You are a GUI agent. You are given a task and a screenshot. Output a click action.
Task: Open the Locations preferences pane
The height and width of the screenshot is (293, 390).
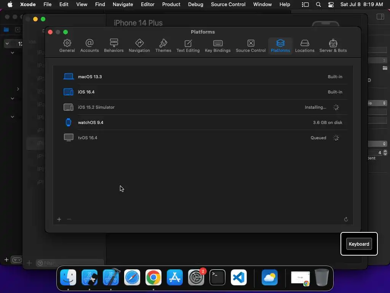coord(305,46)
